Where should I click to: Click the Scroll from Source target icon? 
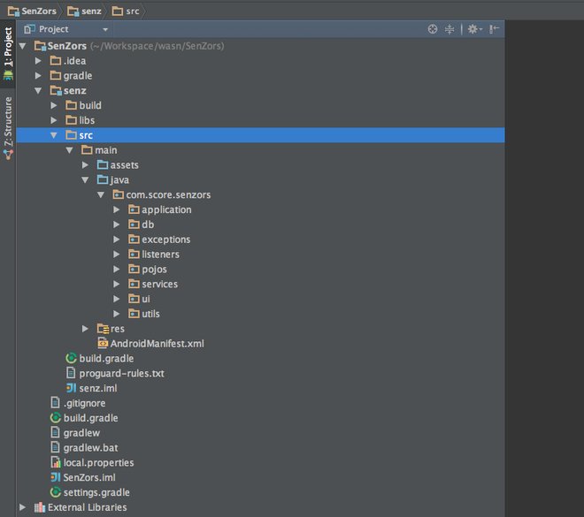pyautogui.click(x=433, y=29)
